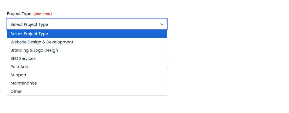Click the Project Type field label
The height and width of the screenshot is (113, 289).
coord(19,14)
